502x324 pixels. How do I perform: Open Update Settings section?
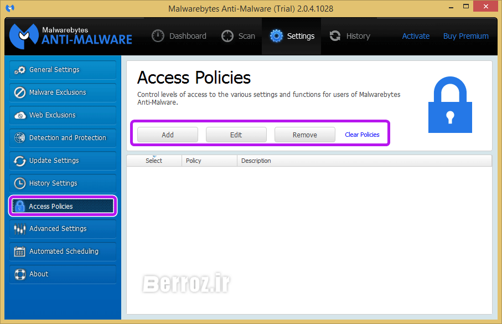coord(63,161)
